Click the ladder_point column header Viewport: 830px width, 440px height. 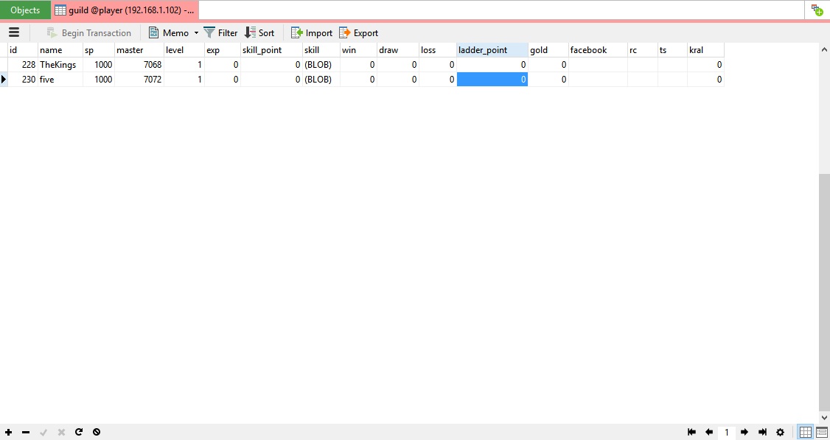[x=492, y=50]
